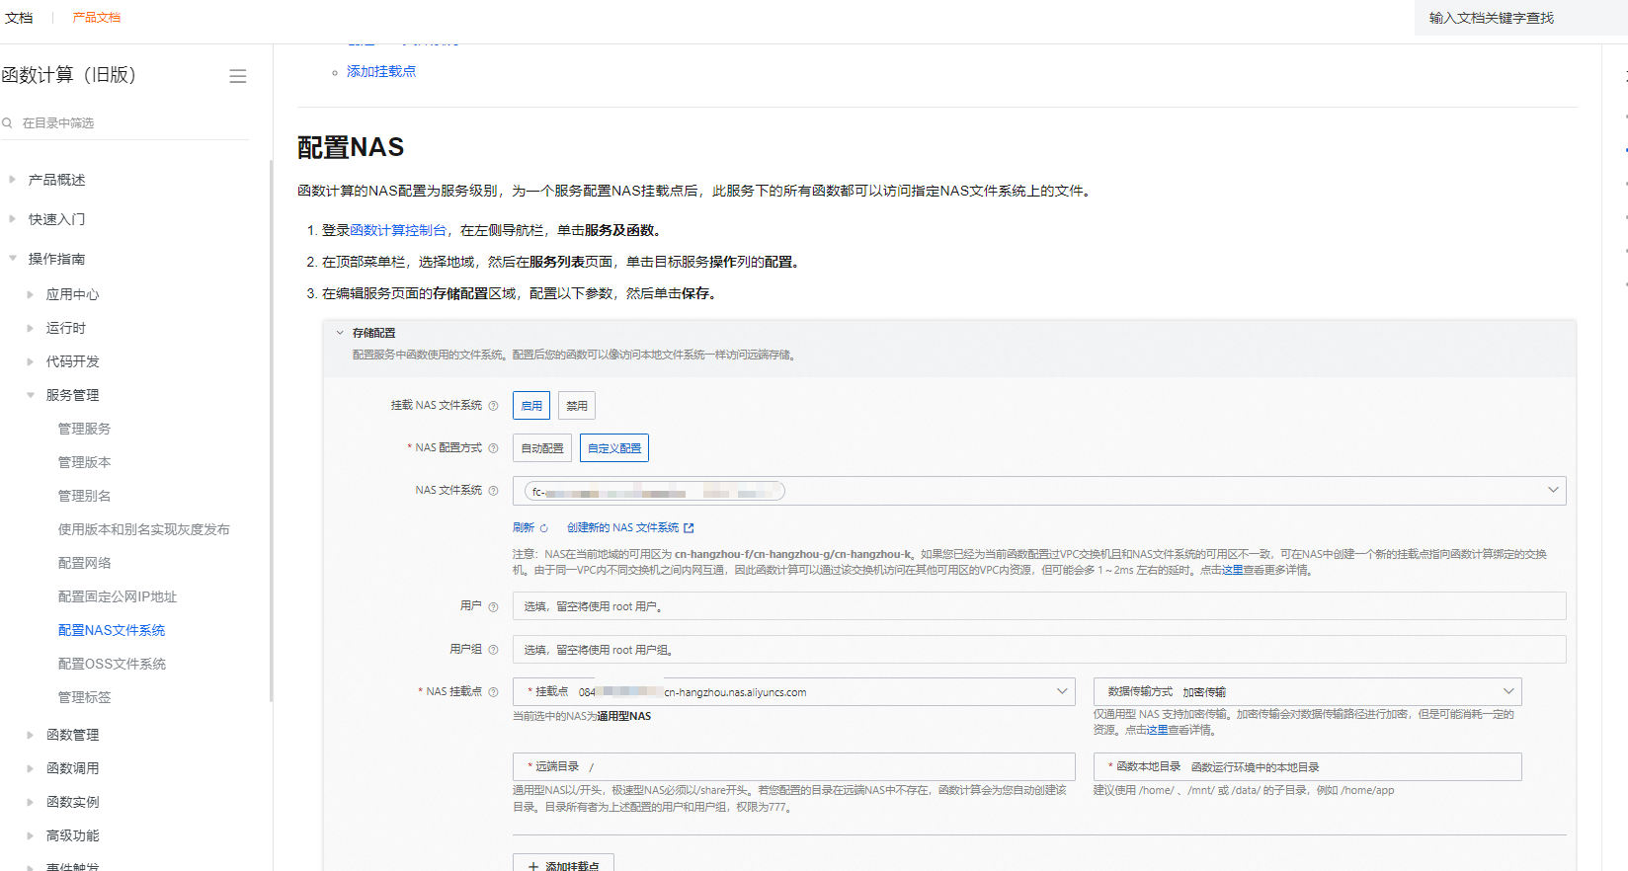
Task: Open 产品文档 in top navigation
Action: (x=97, y=18)
